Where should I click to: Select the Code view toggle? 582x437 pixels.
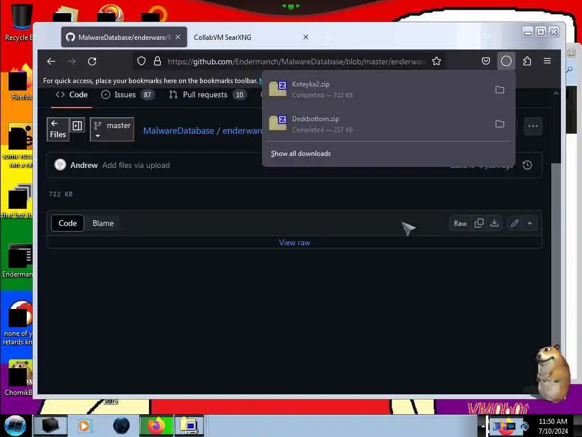pos(68,223)
